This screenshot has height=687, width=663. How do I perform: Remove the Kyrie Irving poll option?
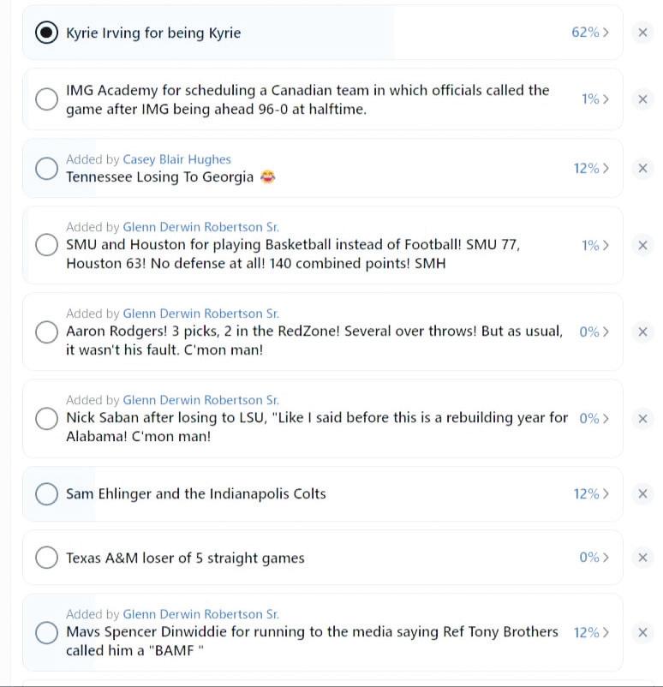pos(642,33)
